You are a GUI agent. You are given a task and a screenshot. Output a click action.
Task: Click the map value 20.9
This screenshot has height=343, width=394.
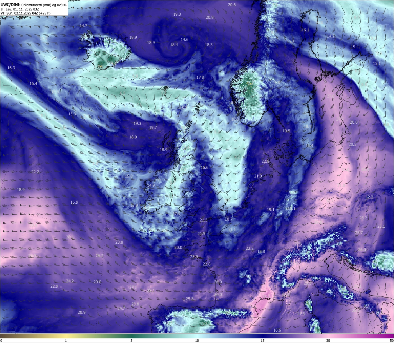(x=82, y=312)
